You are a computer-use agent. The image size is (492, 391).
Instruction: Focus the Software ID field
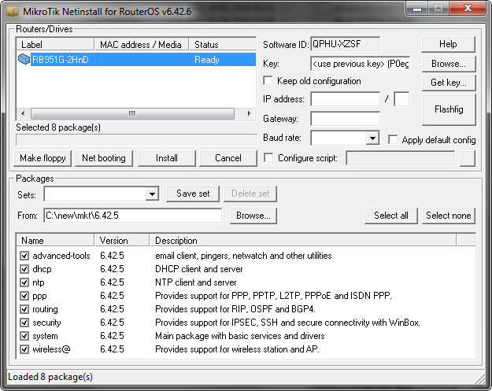coord(345,44)
